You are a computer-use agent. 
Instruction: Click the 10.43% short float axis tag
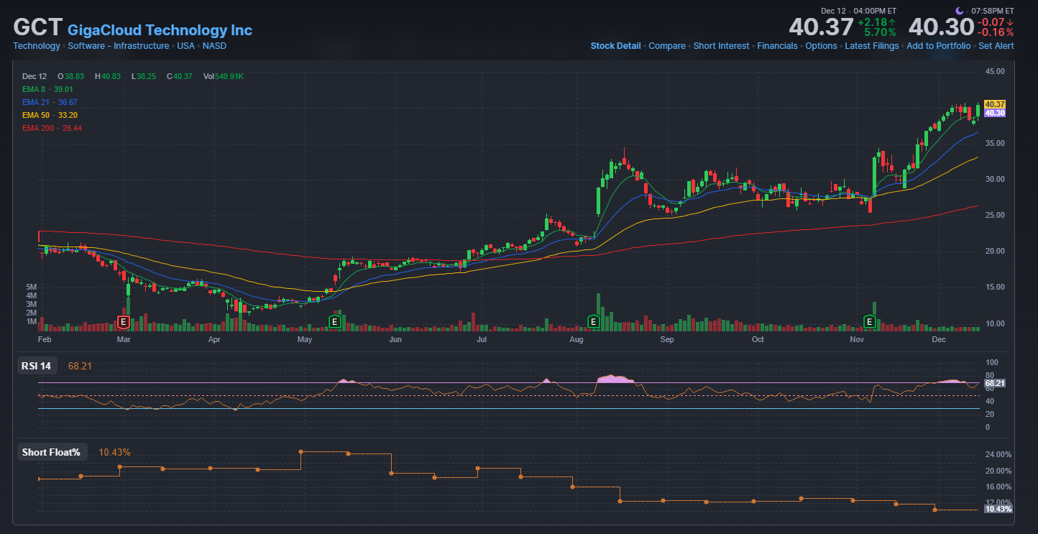point(998,509)
